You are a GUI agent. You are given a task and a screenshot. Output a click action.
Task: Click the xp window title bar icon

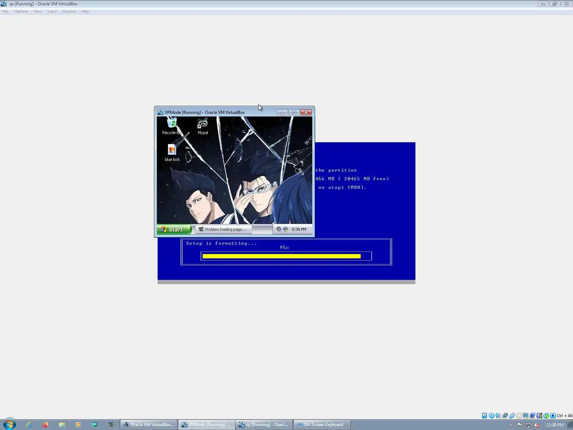pyautogui.click(x=4, y=4)
